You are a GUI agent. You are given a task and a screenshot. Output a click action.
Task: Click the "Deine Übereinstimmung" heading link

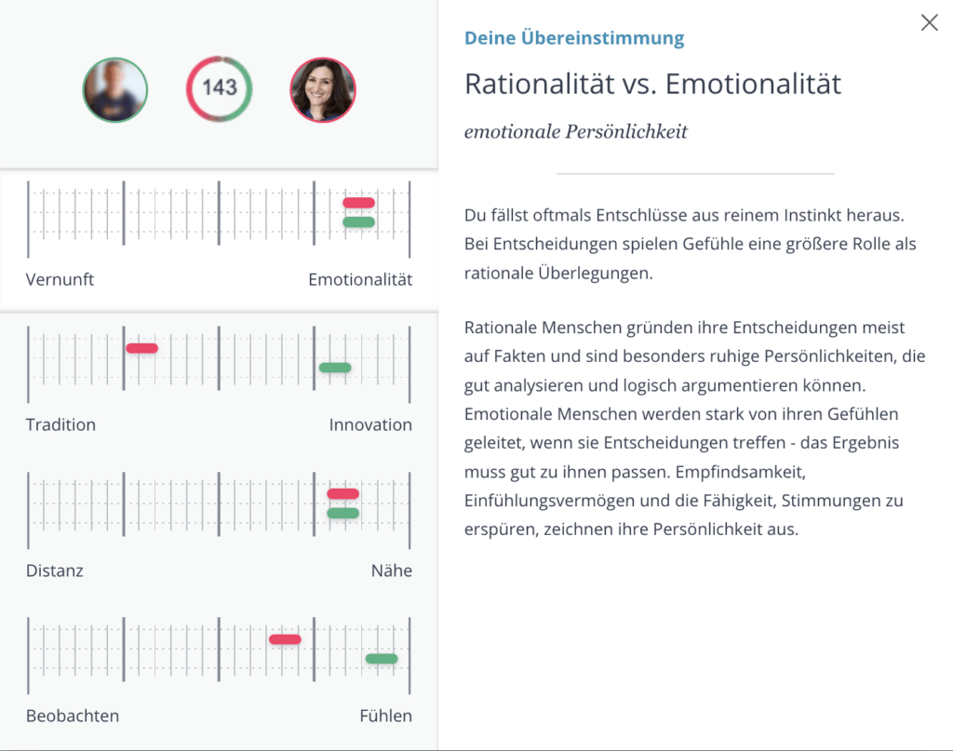[x=574, y=38]
